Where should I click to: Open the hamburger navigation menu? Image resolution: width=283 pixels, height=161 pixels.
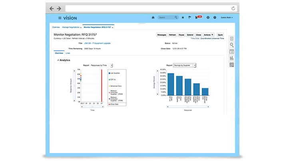pyautogui.click(x=60, y=18)
